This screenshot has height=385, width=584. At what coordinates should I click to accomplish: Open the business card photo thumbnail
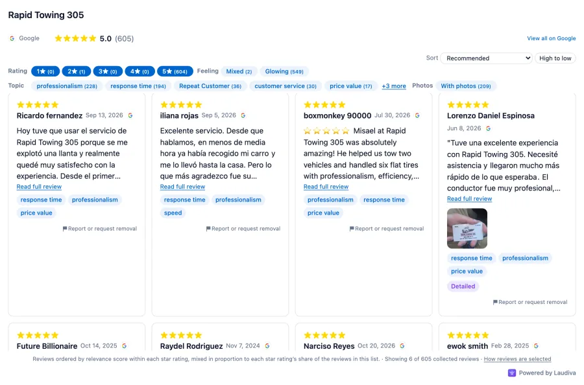click(x=467, y=228)
